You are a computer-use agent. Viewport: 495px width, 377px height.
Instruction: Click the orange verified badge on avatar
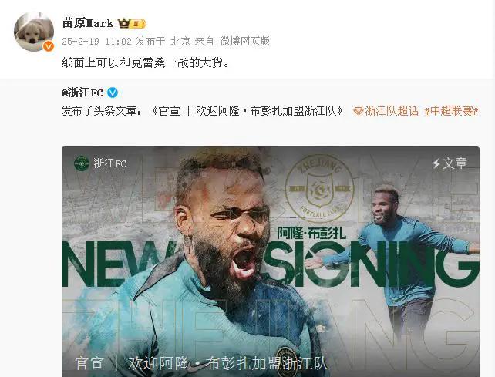[x=49, y=46]
